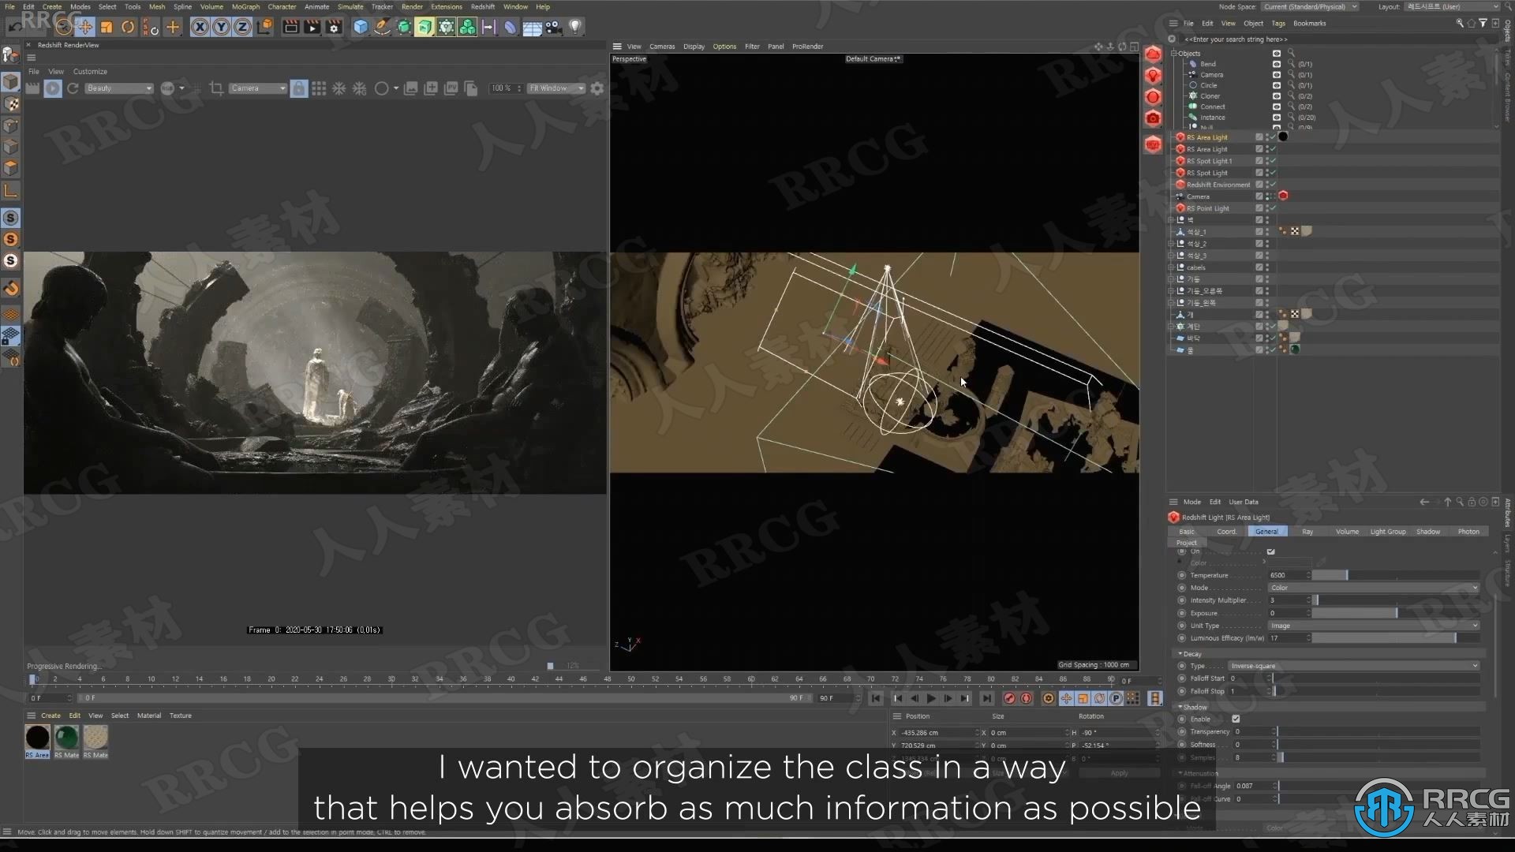Open the Beauty AOV dropdown
The width and height of the screenshot is (1515, 852).
coord(118,88)
